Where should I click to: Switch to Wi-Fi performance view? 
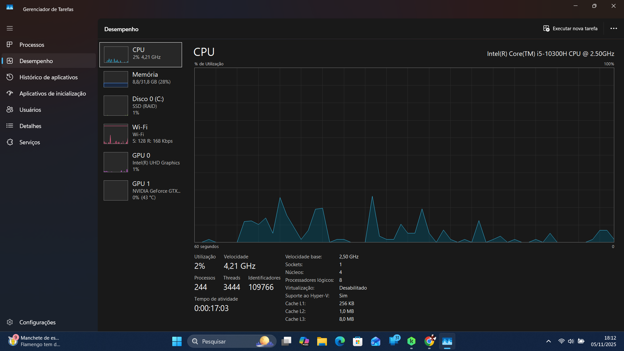coord(141,134)
